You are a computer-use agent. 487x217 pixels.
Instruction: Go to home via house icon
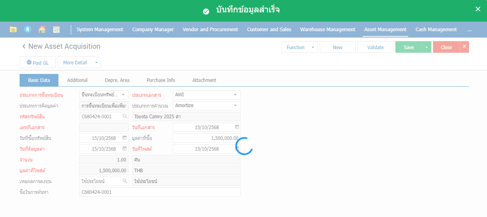click(x=42, y=30)
